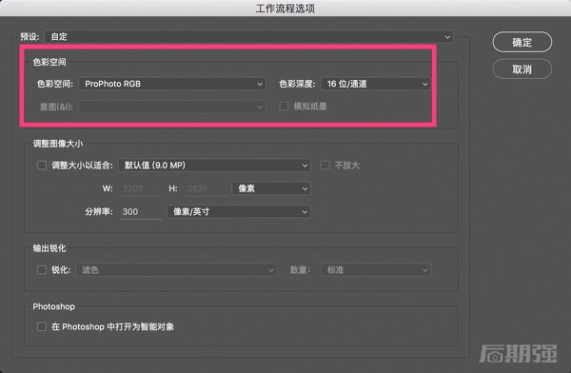The image size is (571, 373).
Task: Open the disabled 意图 dropdown
Action: 172,107
